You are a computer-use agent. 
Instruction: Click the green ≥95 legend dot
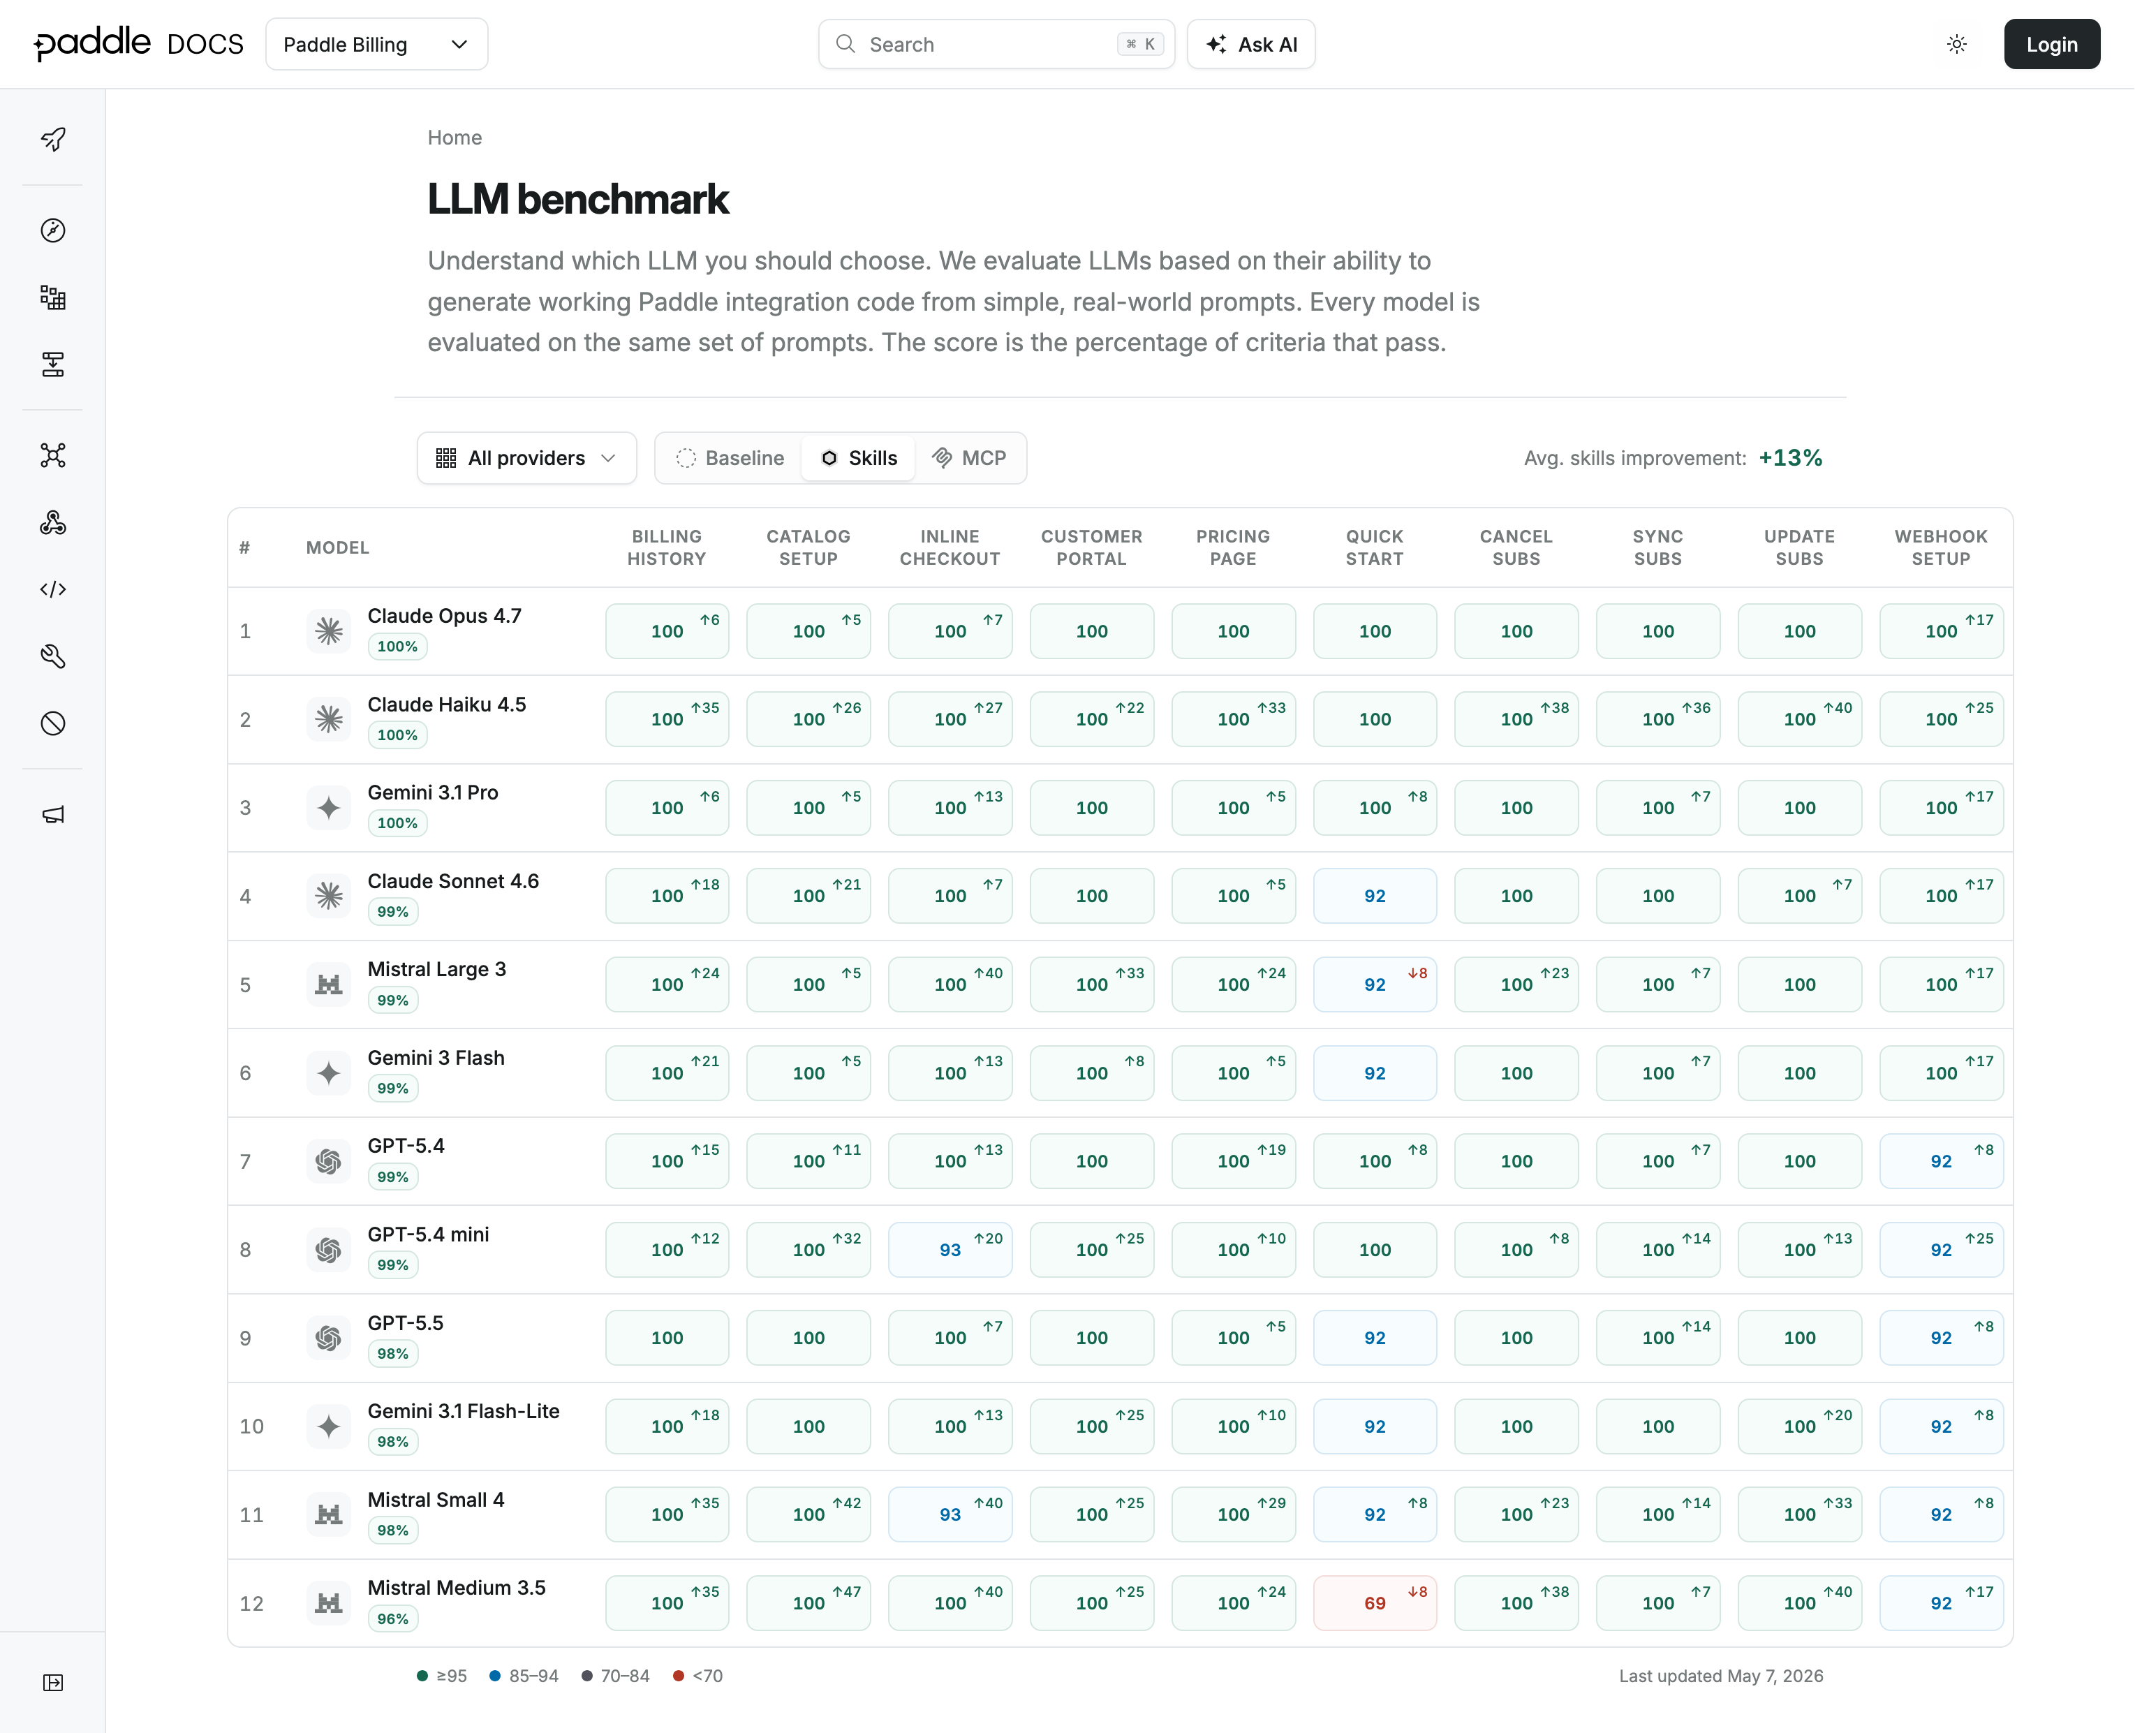[x=422, y=1676]
